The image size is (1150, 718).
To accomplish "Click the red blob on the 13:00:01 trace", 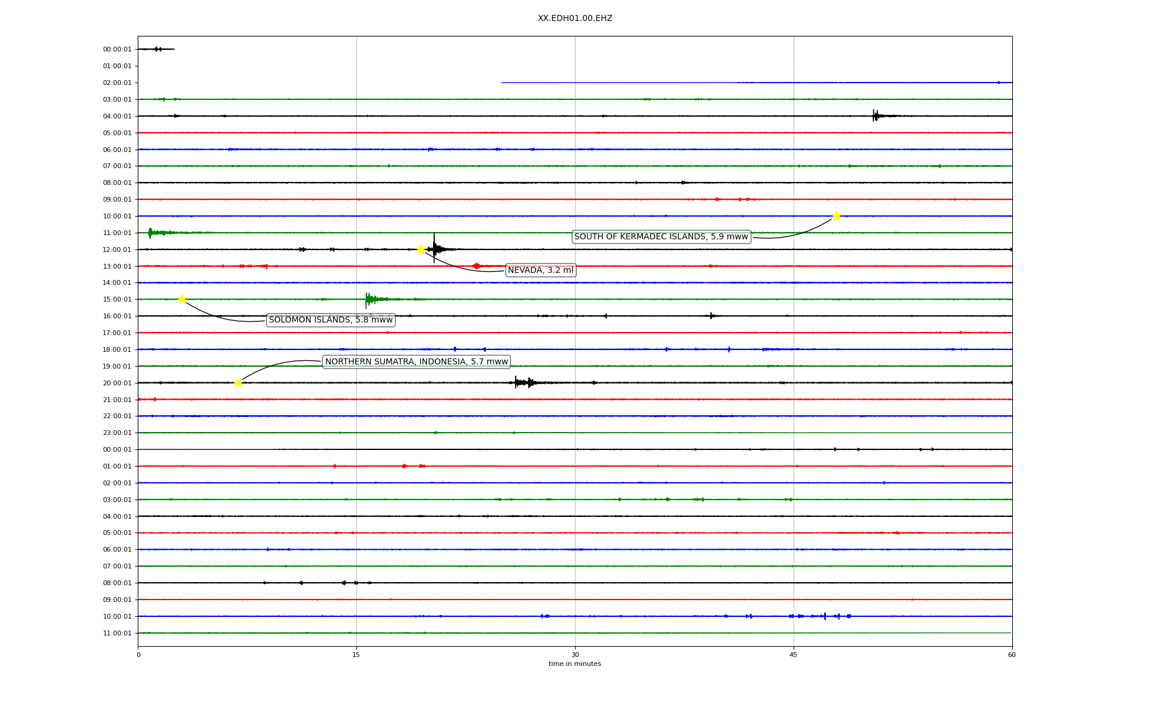I will tap(476, 266).
